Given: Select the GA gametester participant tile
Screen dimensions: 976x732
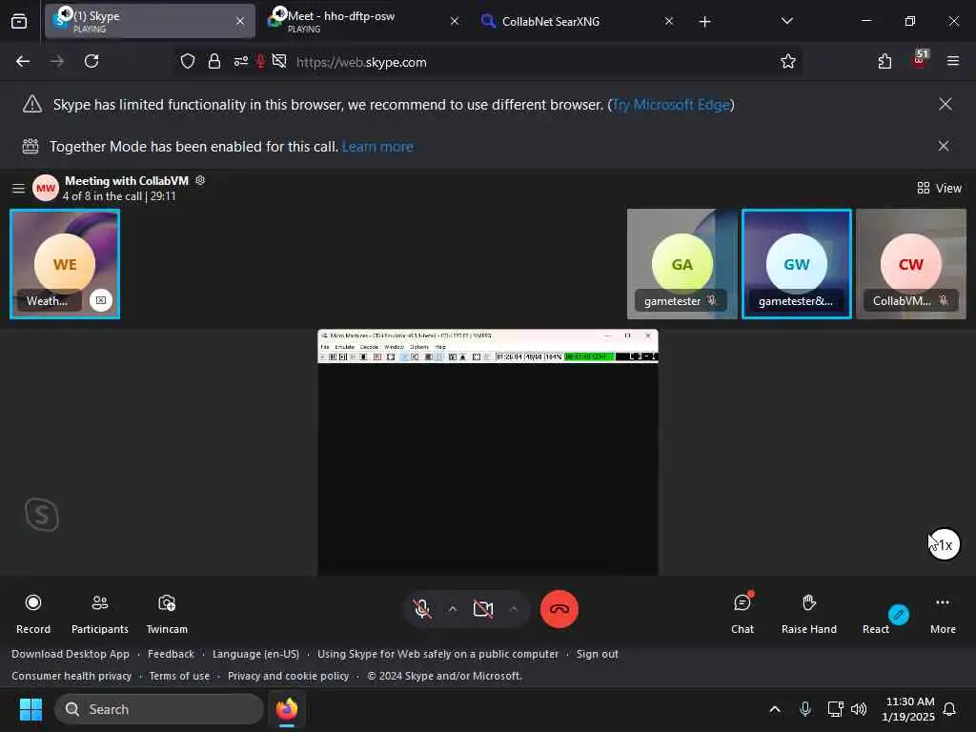Looking at the screenshot, I should (681, 264).
